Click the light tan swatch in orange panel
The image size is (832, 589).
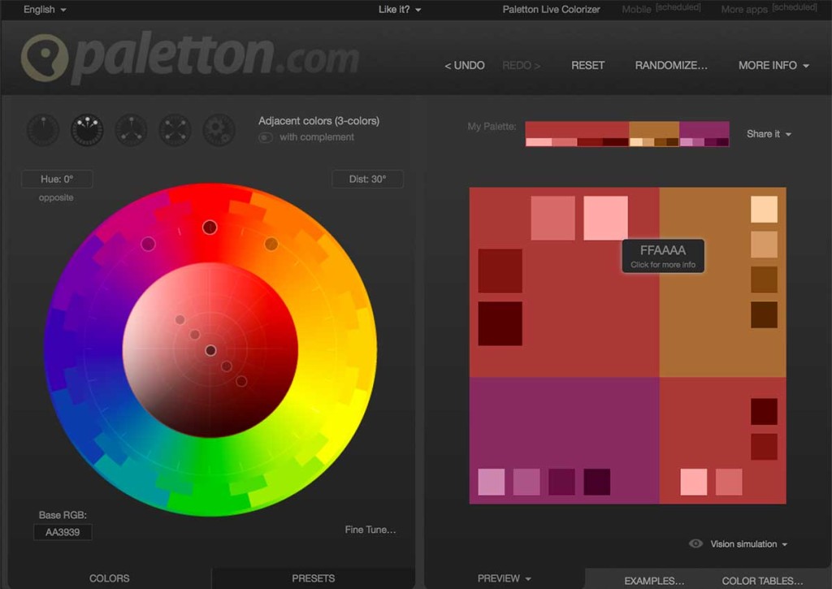764,244
